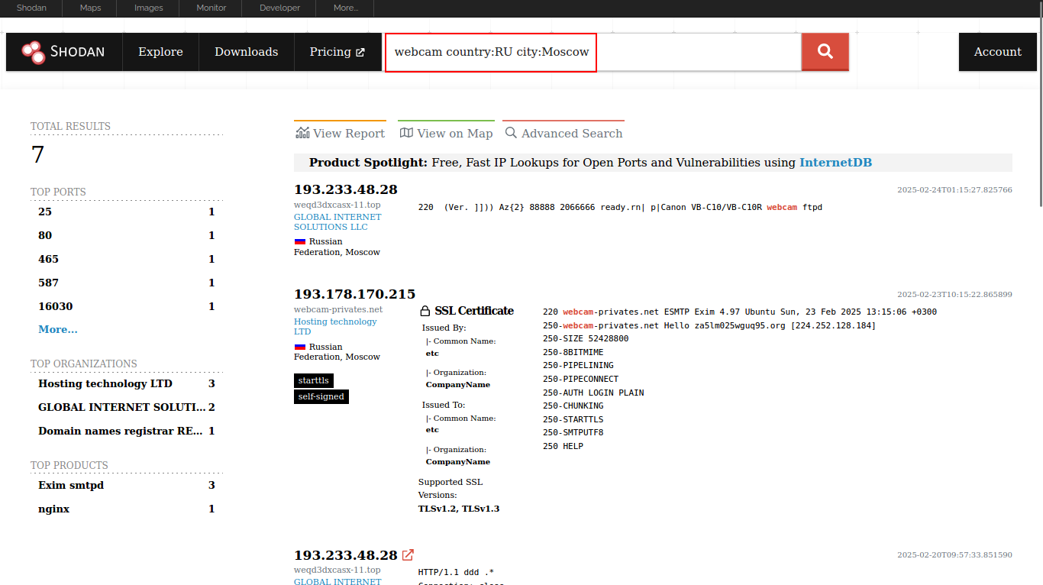Click the Advanced Search magnifier icon
The height and width of the screenshot is (585, 1043).
pyautogui.click(x=511, y=133)
